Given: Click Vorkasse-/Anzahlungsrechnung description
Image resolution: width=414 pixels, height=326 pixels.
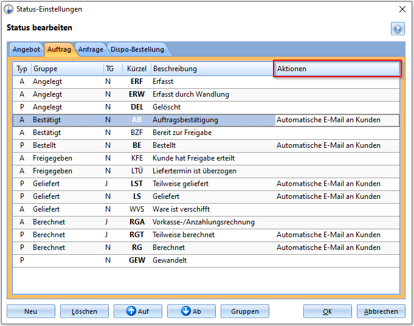Looking at the screenshot, I should pyautogui.click(x=204, y=222).
